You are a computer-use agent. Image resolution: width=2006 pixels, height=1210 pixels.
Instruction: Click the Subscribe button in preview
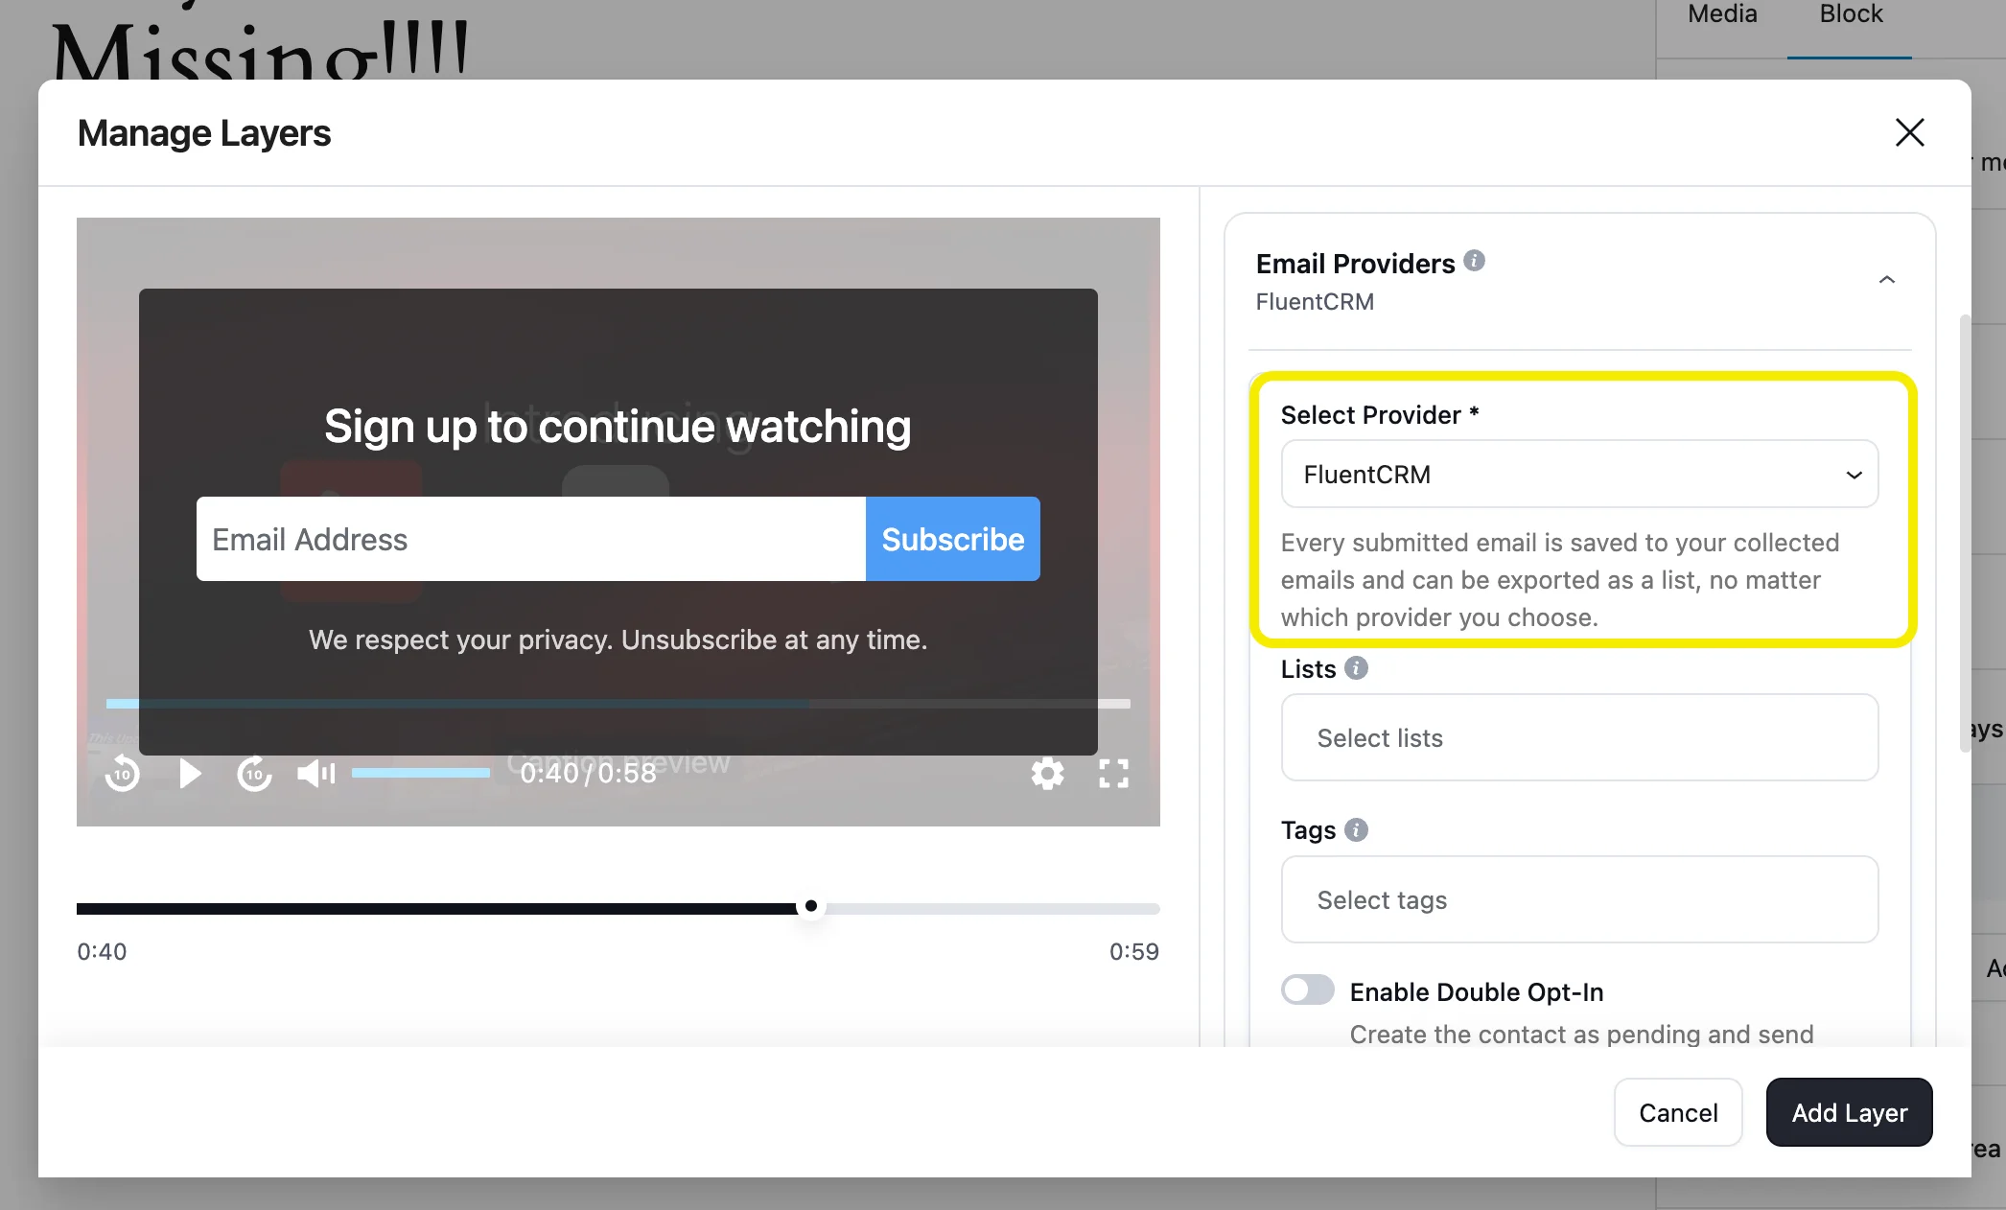click(953, 539)
